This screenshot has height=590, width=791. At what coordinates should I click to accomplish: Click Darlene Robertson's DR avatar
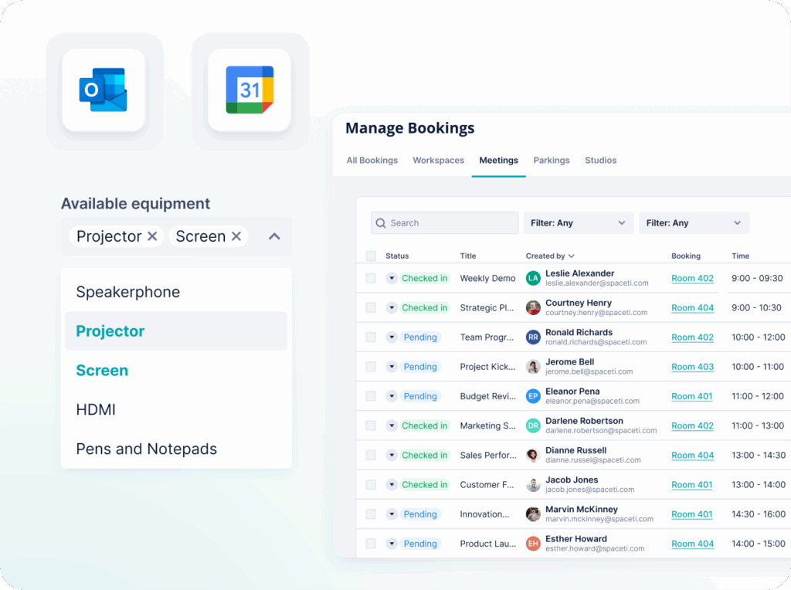(533, 426)
